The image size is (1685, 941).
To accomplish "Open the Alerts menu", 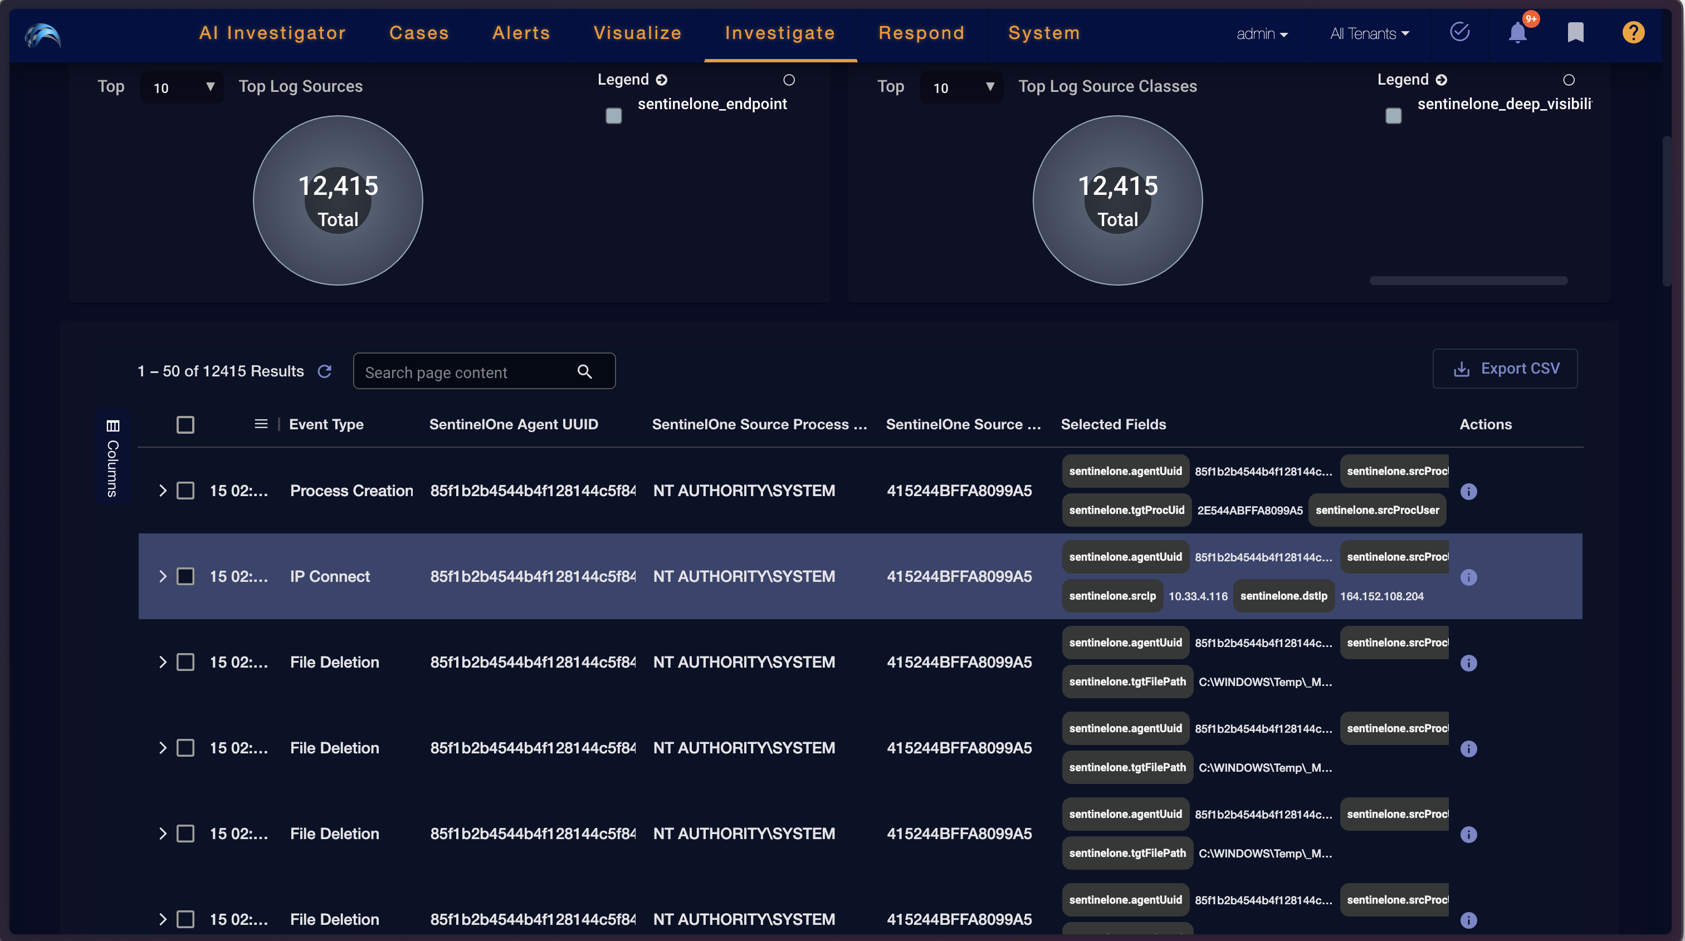I will (521, 33).
